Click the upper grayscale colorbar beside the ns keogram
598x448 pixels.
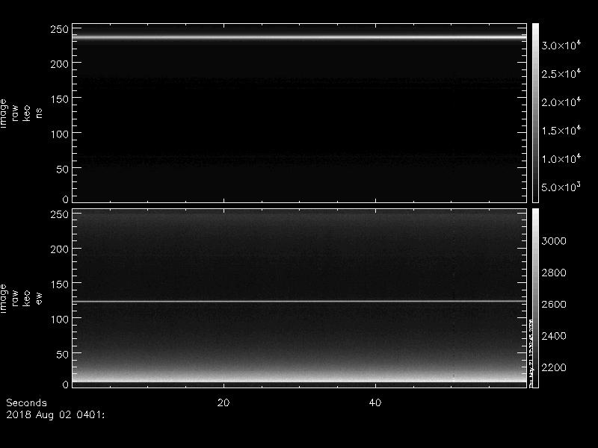[535, 113]
